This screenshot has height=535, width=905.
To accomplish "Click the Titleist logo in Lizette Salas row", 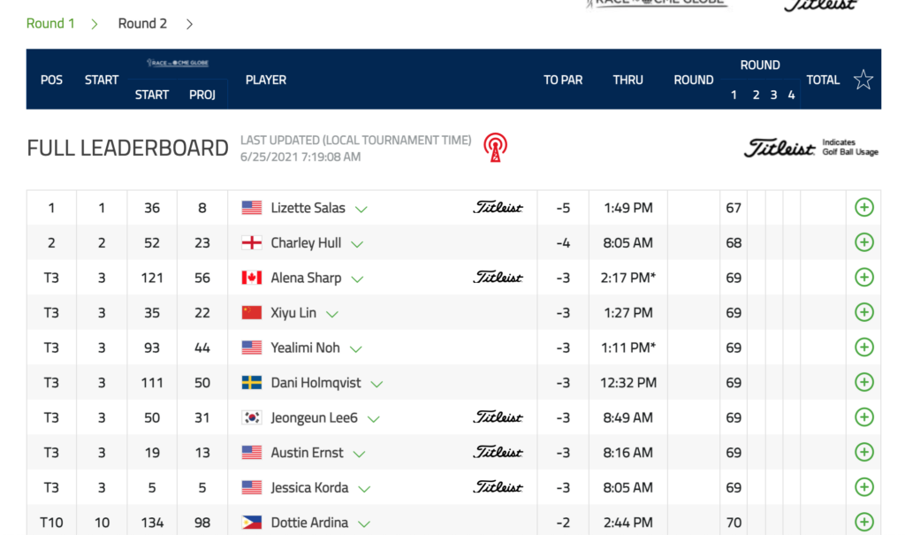I will (498, 208).
